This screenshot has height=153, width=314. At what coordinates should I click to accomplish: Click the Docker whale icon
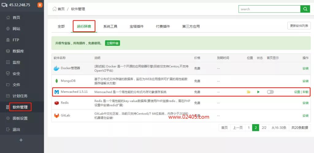coord(57,68)
